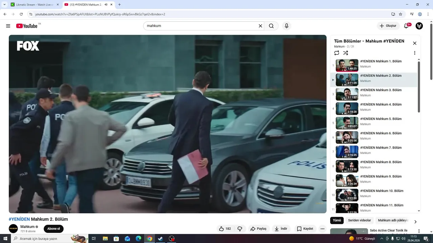Viewport: 433px width, 243px height.
Task: View site information icon in address bar
Action: (31, 14)
